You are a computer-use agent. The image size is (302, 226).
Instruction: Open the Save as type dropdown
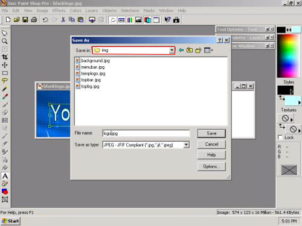187,145
